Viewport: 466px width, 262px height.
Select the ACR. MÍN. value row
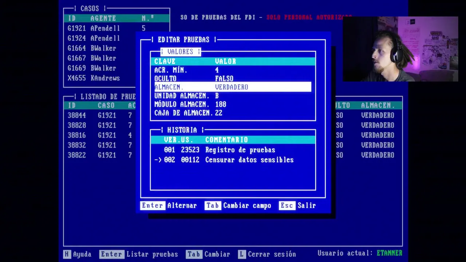point(233,70)
